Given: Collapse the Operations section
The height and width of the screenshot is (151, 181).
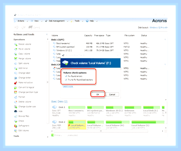Looking at the screenshot, I should (48, 39).
